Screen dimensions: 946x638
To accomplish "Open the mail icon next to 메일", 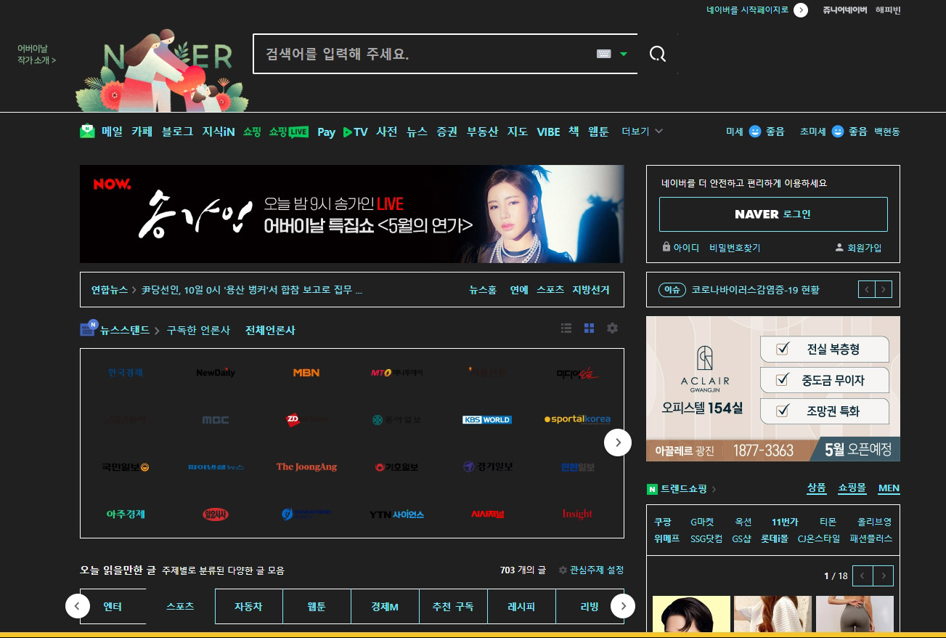I will click(87, 132).
